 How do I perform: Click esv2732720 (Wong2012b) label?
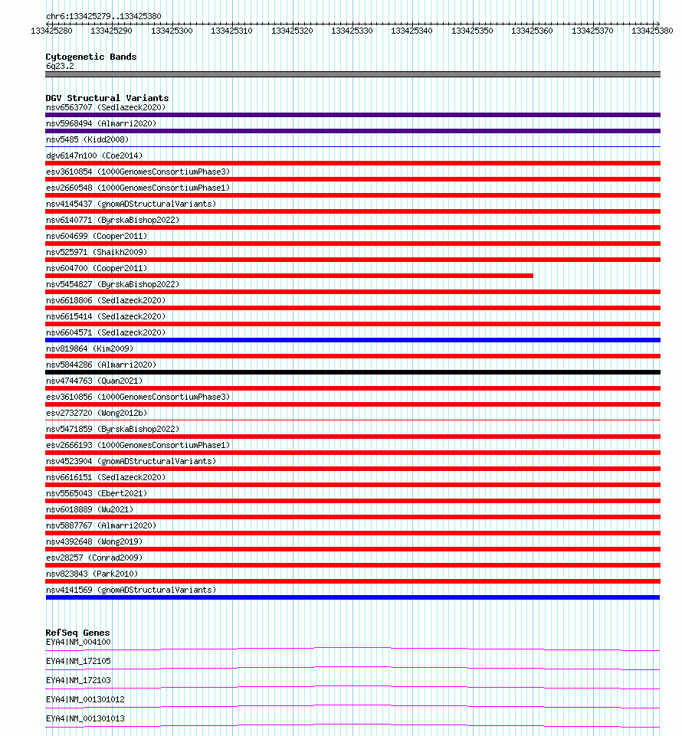(x=97, y=413)
